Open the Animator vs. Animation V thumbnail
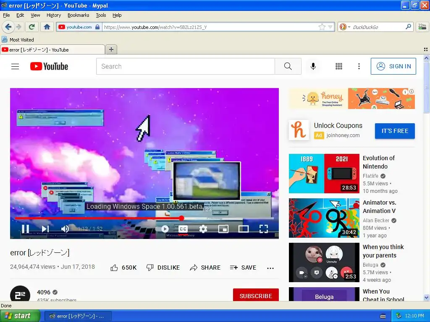Viewport: 430px width, 322px height. pyautogui.click(x=324, y=218)
